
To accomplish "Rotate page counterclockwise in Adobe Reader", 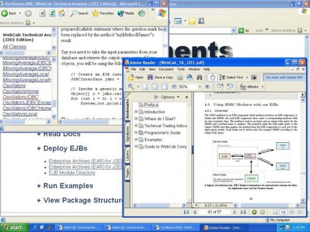I will pos(230,86).
